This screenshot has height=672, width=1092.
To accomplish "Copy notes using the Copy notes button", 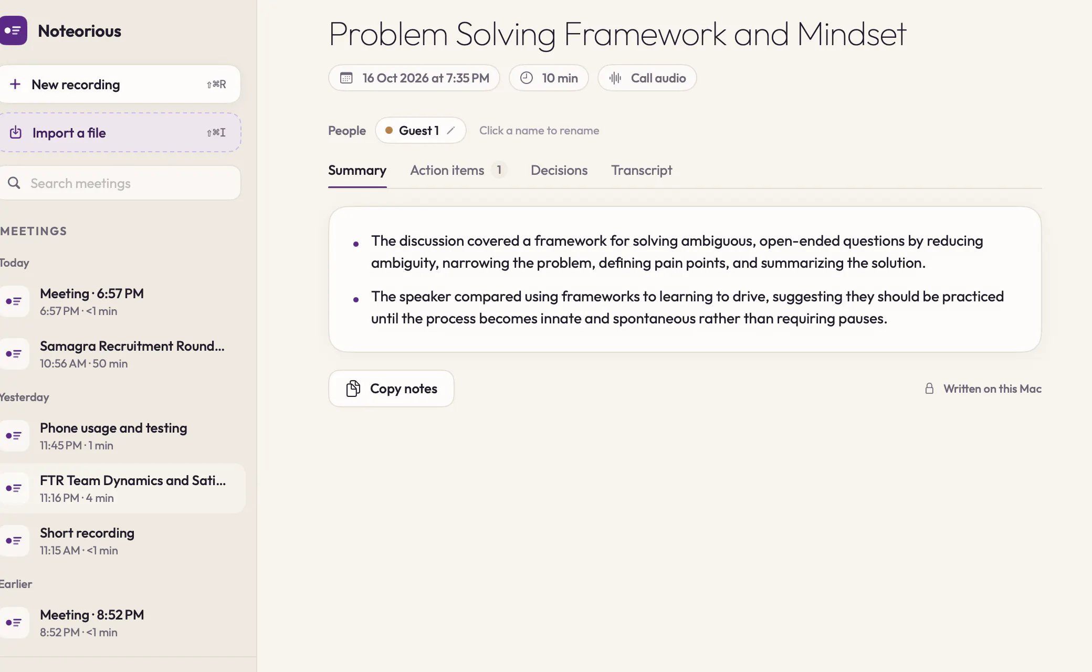I will [x=391, y=388].
